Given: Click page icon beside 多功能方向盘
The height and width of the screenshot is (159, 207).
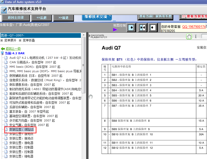Looking at the screenshot, I should 6,120.
